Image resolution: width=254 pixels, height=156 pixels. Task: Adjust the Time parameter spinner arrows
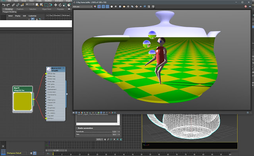[x=119, y=135]
